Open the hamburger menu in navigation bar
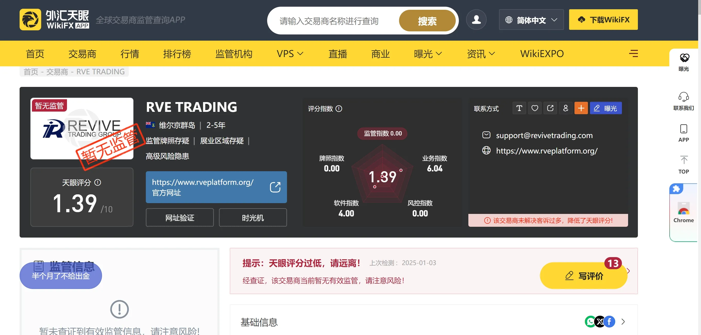This screenshot has height=335, width=701. coord(633,53)
